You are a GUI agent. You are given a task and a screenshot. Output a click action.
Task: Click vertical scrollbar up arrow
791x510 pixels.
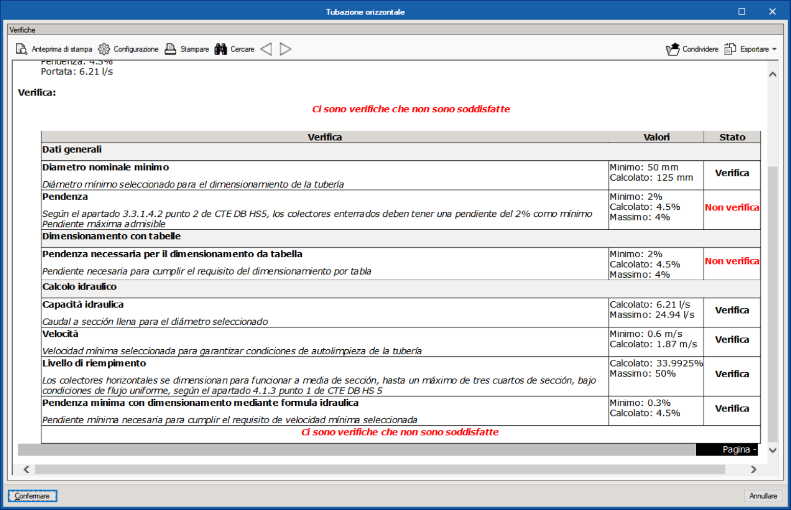[x=773, y=75]
